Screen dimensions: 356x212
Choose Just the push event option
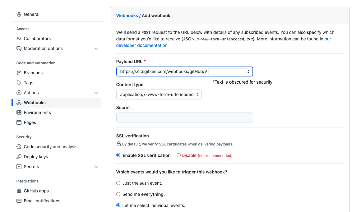[x=118, y=183]
